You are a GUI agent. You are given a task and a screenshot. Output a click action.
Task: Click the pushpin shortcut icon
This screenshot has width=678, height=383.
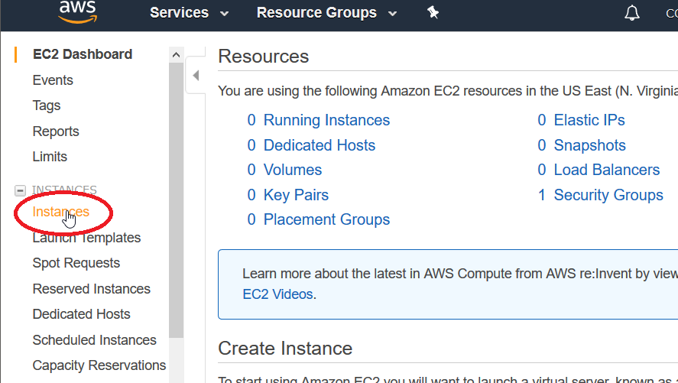tap(433, 12)
